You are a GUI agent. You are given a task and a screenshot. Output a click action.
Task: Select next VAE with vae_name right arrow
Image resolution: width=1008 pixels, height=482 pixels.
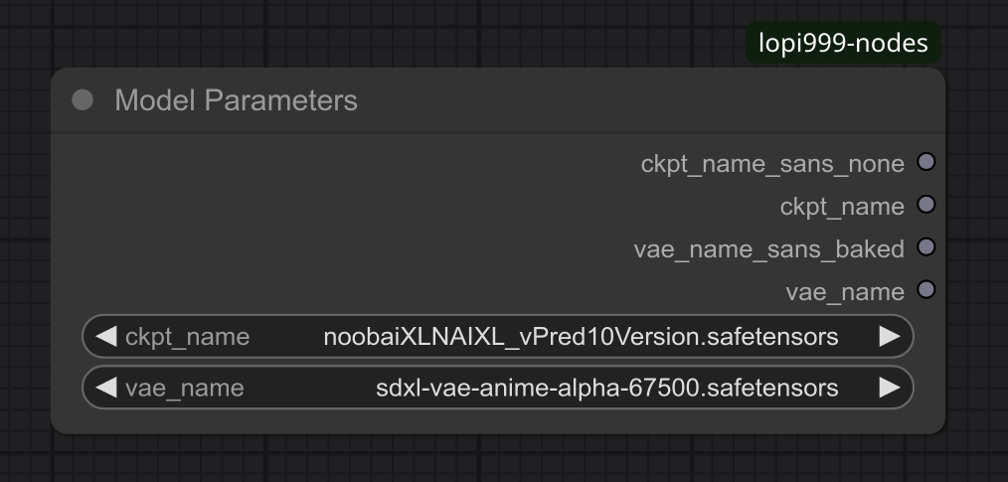[x=890, y=388]
